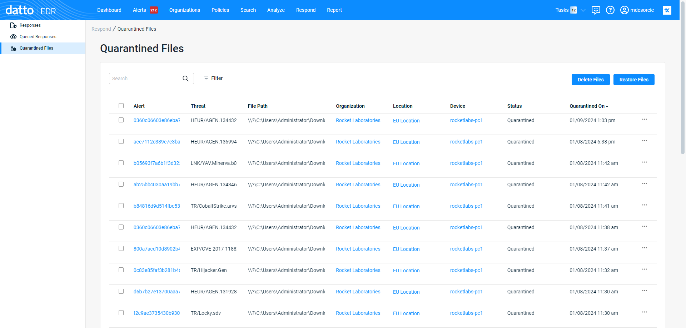Open the feedback chat icon

(x=596, y=10)
